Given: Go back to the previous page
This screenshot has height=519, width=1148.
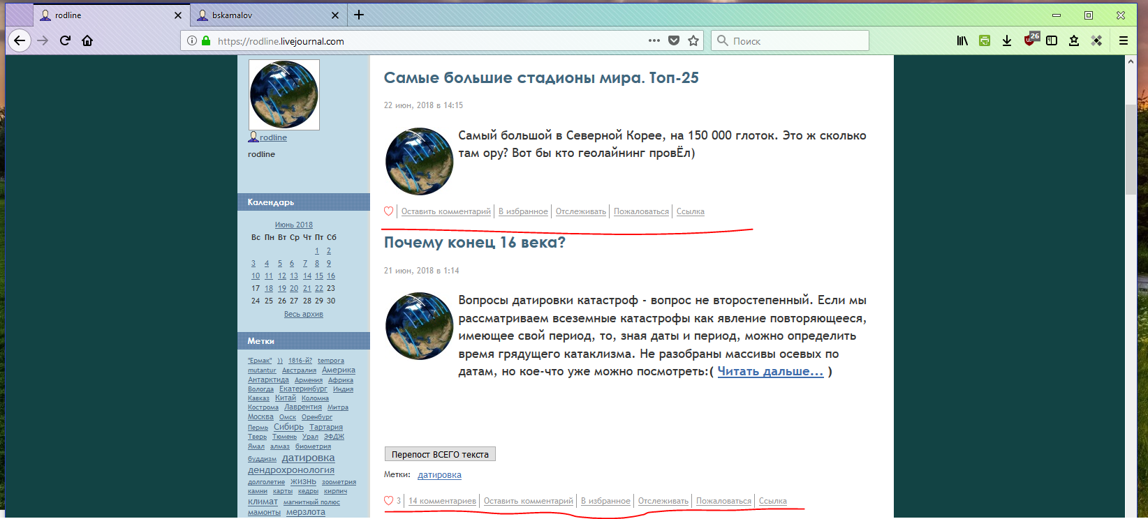Looking at the screenshot, I should [20, 40].
